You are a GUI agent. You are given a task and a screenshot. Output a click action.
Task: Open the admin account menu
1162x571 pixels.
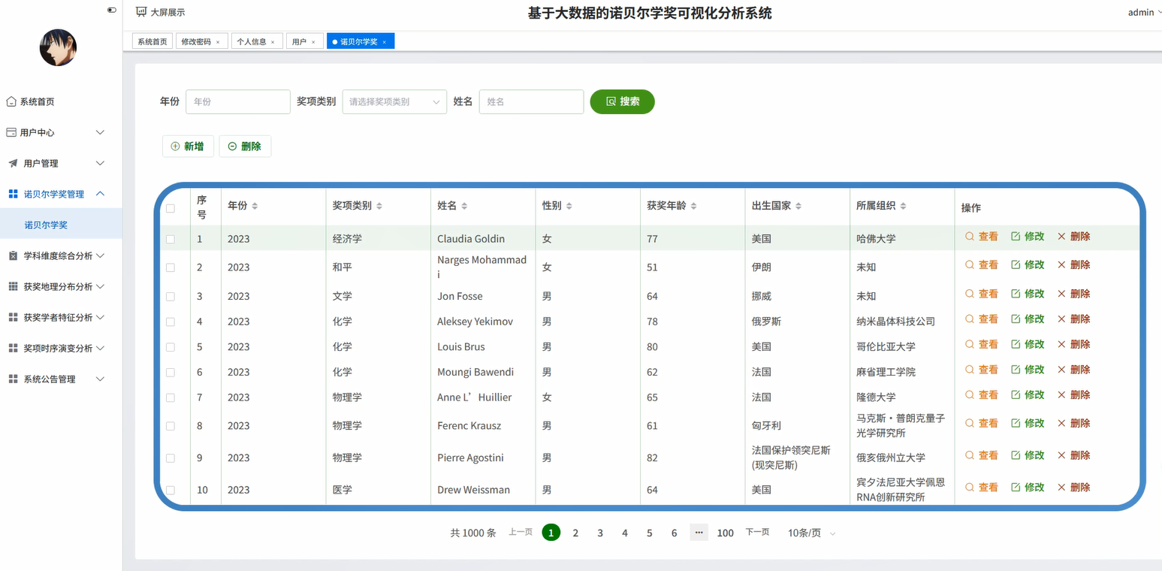pos(1145,12)
